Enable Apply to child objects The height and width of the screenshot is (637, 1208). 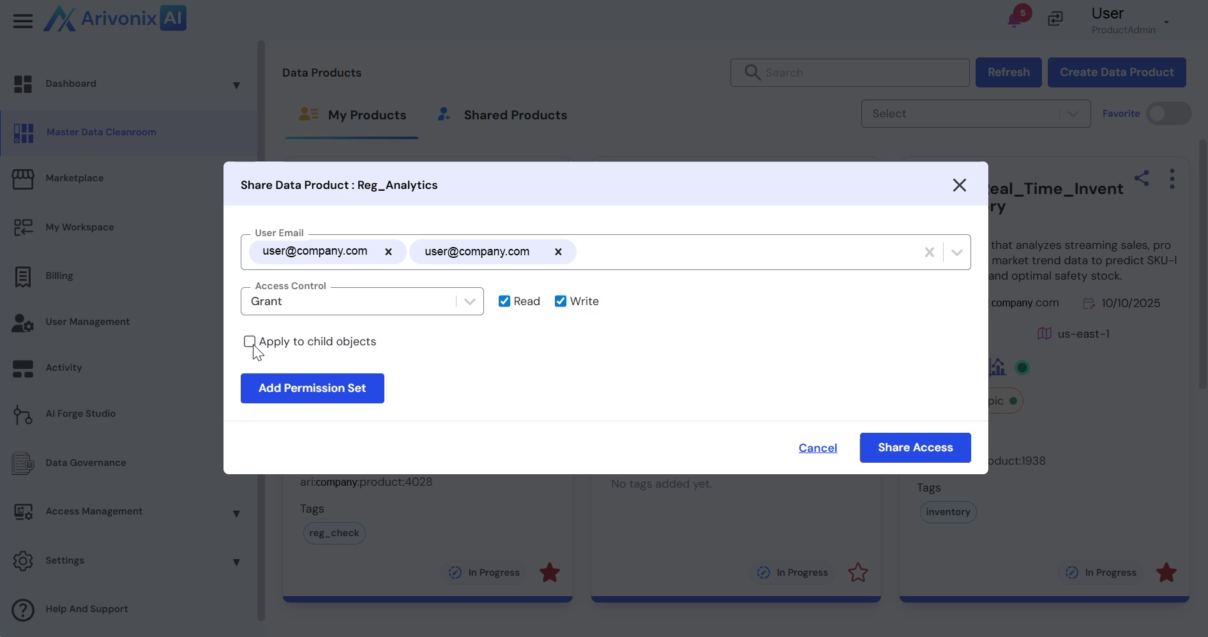[x=250, y=341]
